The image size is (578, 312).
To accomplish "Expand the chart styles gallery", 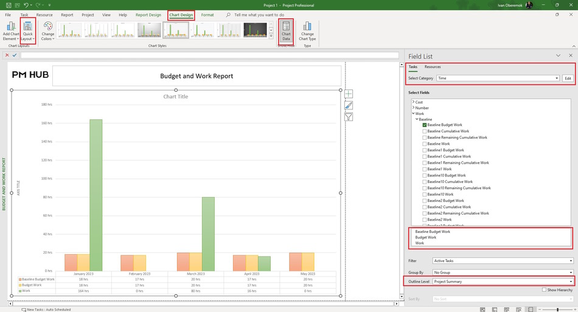I will [271, 36].
